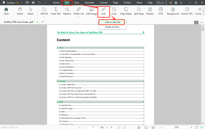205x129 pixels.
Task: Add a new document tab
Action: (x=43, y=22)
